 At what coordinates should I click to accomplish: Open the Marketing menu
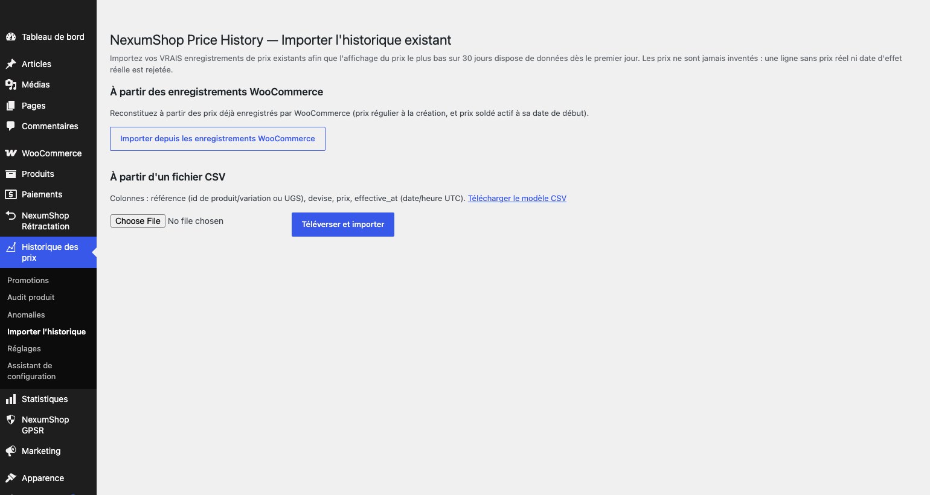tap(48, 451)
